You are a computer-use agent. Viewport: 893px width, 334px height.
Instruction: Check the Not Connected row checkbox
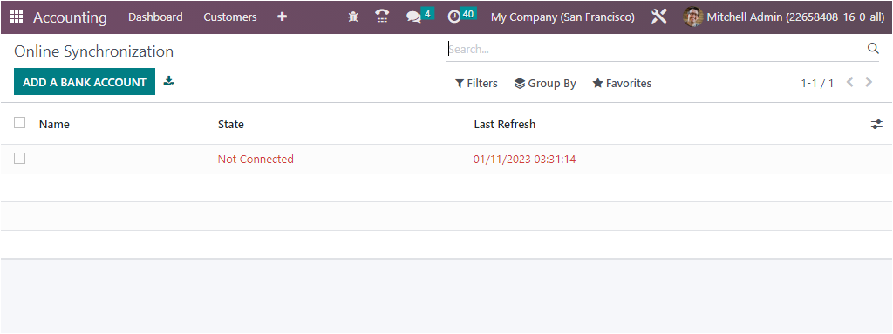20,159
